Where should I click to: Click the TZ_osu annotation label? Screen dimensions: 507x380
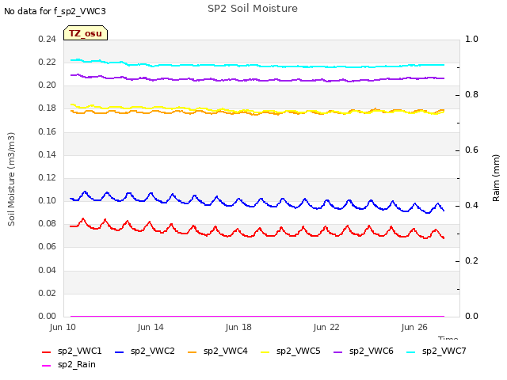[x=86, y=33]
